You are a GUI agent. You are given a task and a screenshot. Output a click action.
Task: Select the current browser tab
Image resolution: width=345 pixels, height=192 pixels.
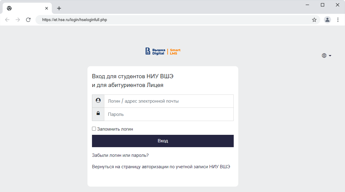click(27, 8)
